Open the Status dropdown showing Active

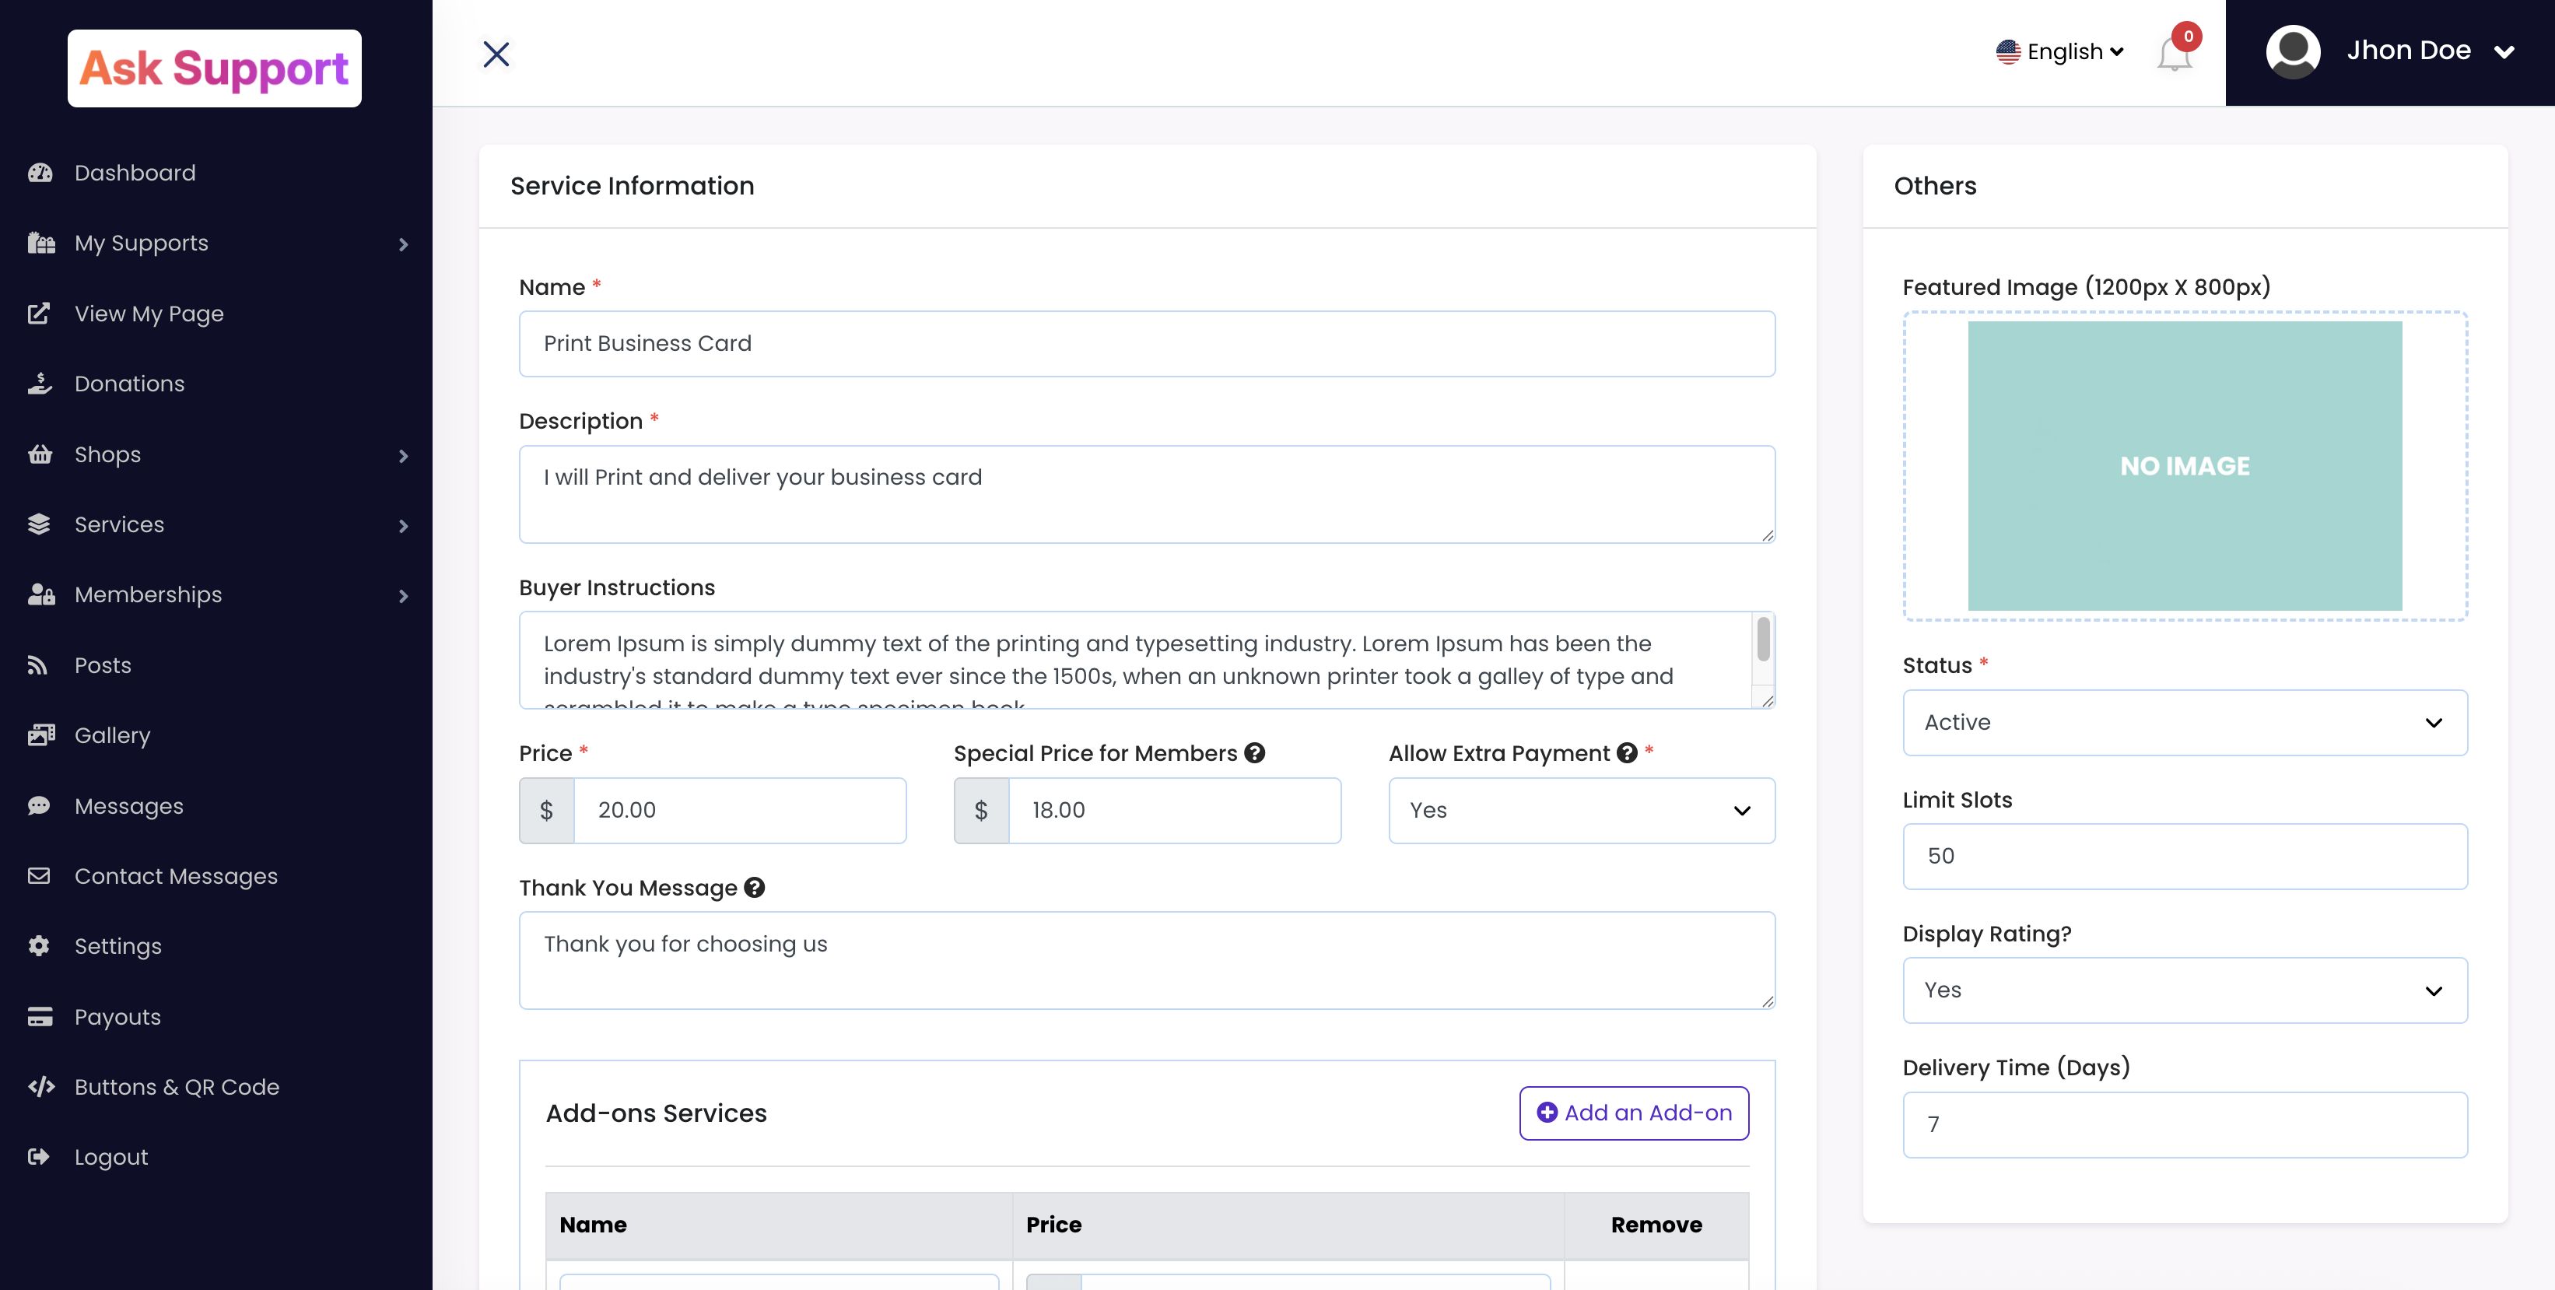(x=2184, y=722)
